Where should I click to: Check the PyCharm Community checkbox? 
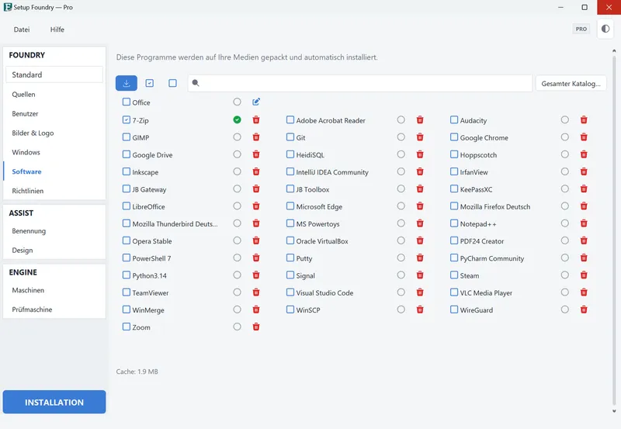[x=454, y=258]
